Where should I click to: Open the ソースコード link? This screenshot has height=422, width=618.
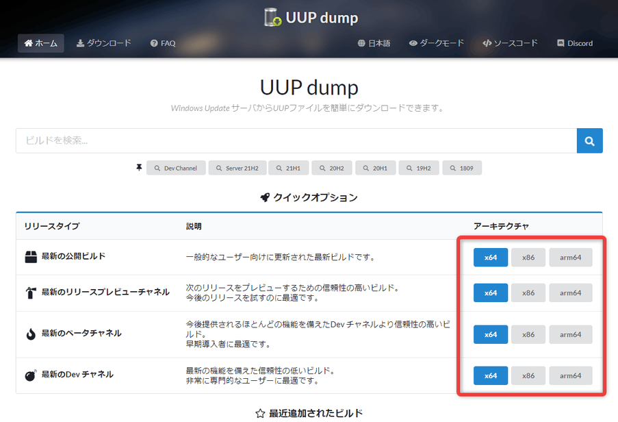[x=510, y=43]
